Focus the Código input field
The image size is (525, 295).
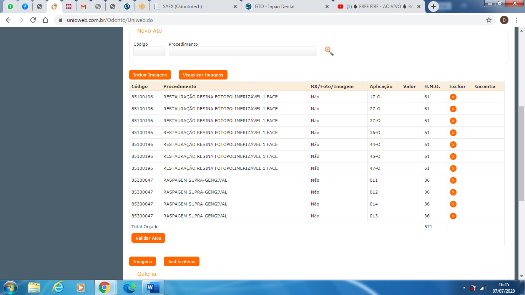[x=149, y=51]
